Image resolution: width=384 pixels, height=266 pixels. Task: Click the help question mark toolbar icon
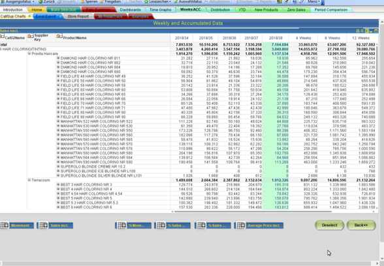[295, 1]
